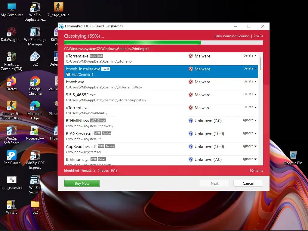Open Ignore dropdown for BTHMINI.sys
308x231 pixels.
click(x=250, y=120)
